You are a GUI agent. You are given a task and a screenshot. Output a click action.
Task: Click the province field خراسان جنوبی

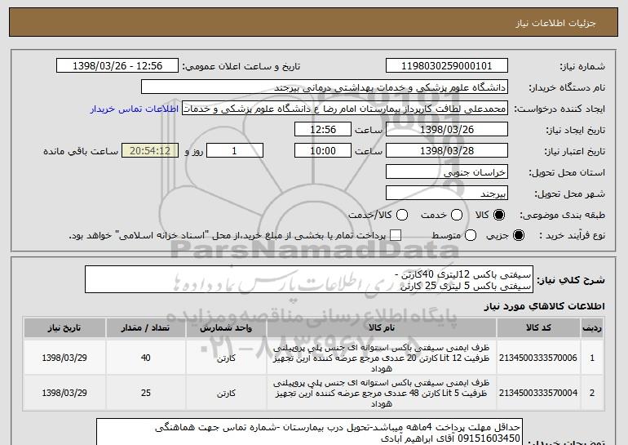coord(447,172)
